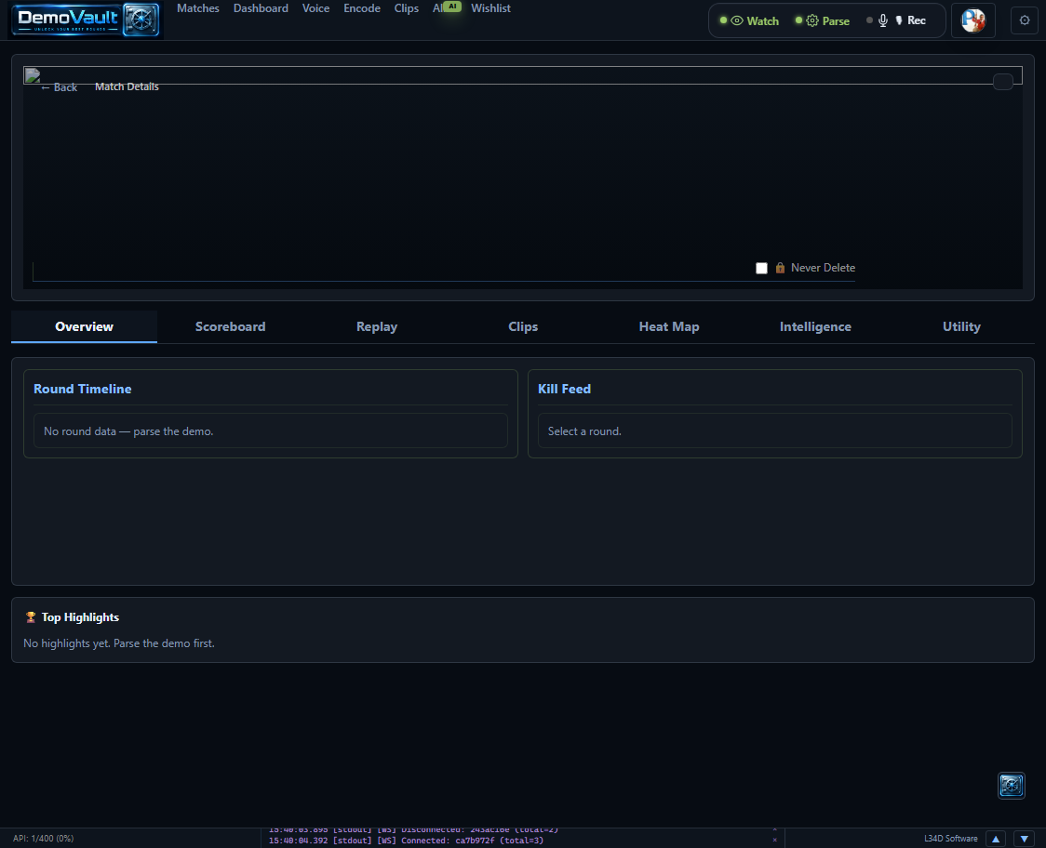Click the Top Highlights heading
Screen dimensions: 1046x848
[x=80, y=617]
